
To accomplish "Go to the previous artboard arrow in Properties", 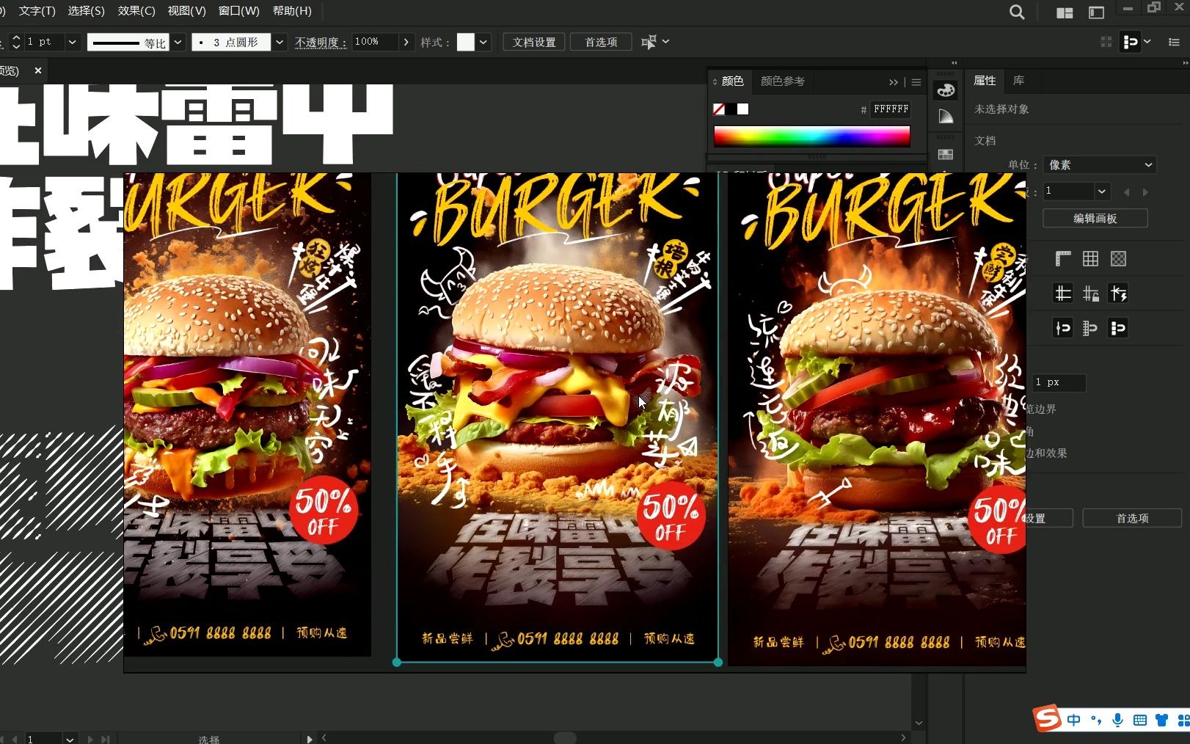I will point(1126,192).
